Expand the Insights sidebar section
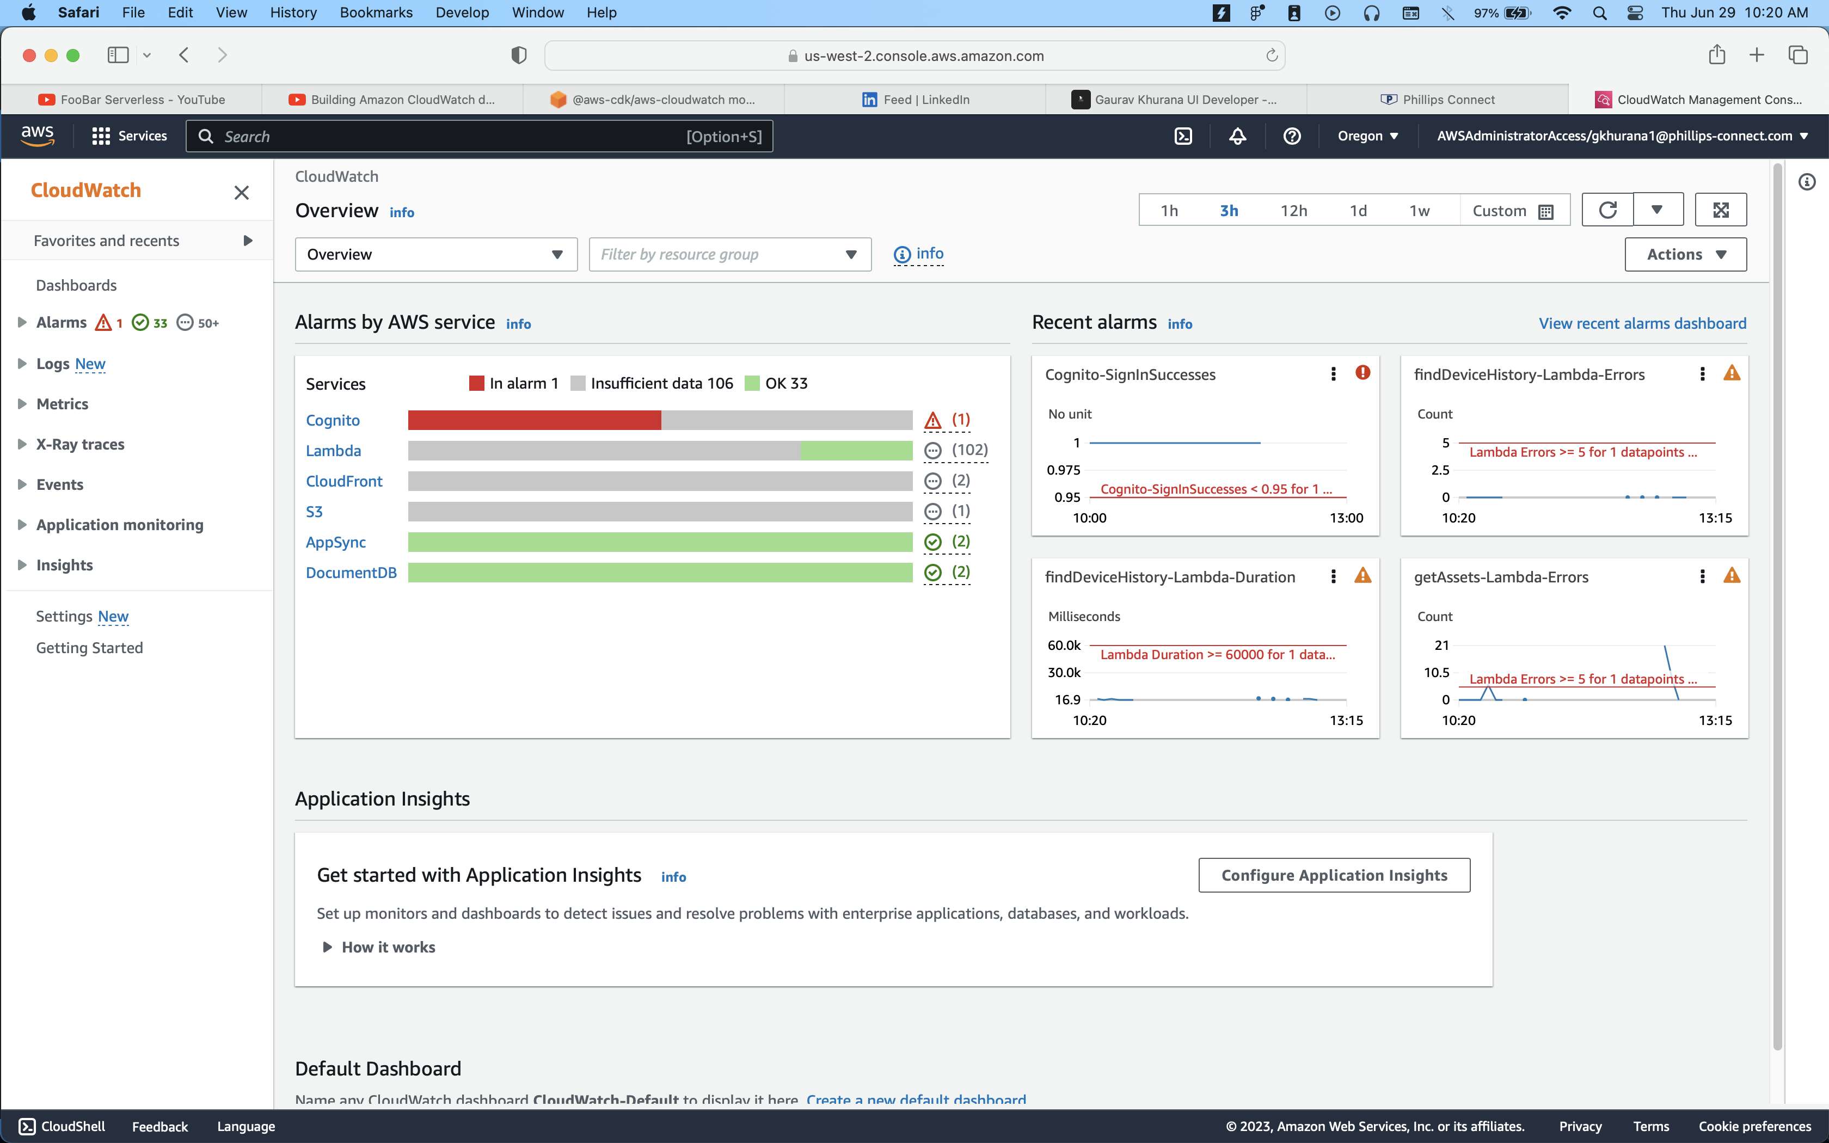This screenshot has height=1143, width=1829. click(x=22, y=565)
